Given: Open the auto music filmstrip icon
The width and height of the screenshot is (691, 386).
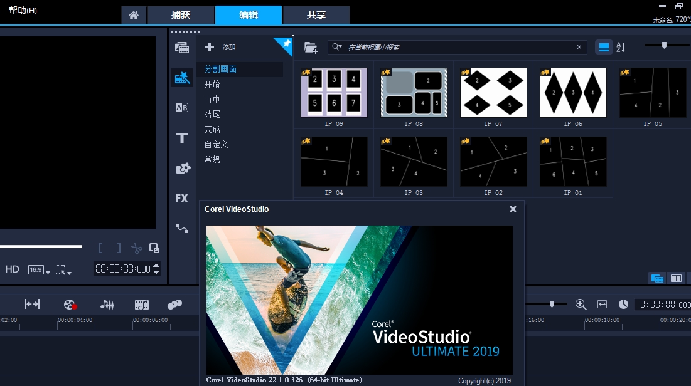Looking at the screenshot, I should pos(141,304).
